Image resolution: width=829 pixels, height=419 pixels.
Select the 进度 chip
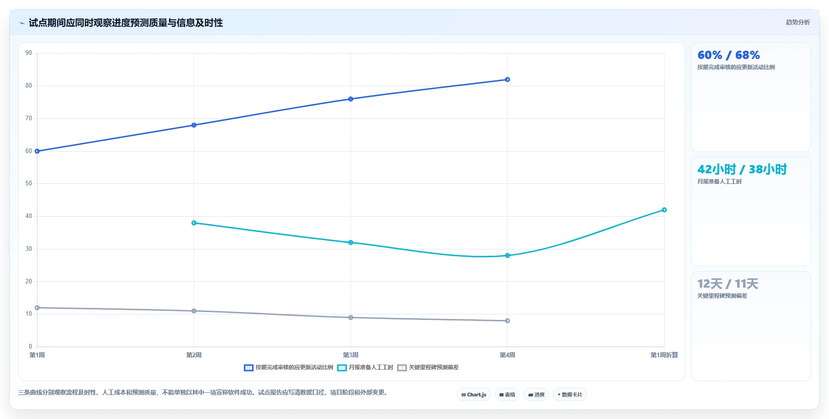pyautogui.click(x=536, y=395)
